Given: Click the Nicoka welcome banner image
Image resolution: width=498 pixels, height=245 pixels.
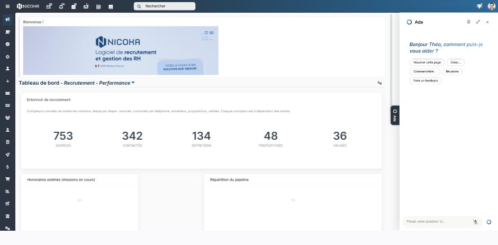Looking at the screenshot, I should pyautogui.click(x=121, y=50).
